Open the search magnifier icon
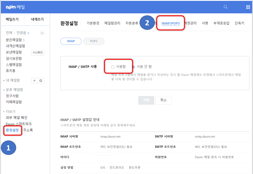 coord(225,7)
